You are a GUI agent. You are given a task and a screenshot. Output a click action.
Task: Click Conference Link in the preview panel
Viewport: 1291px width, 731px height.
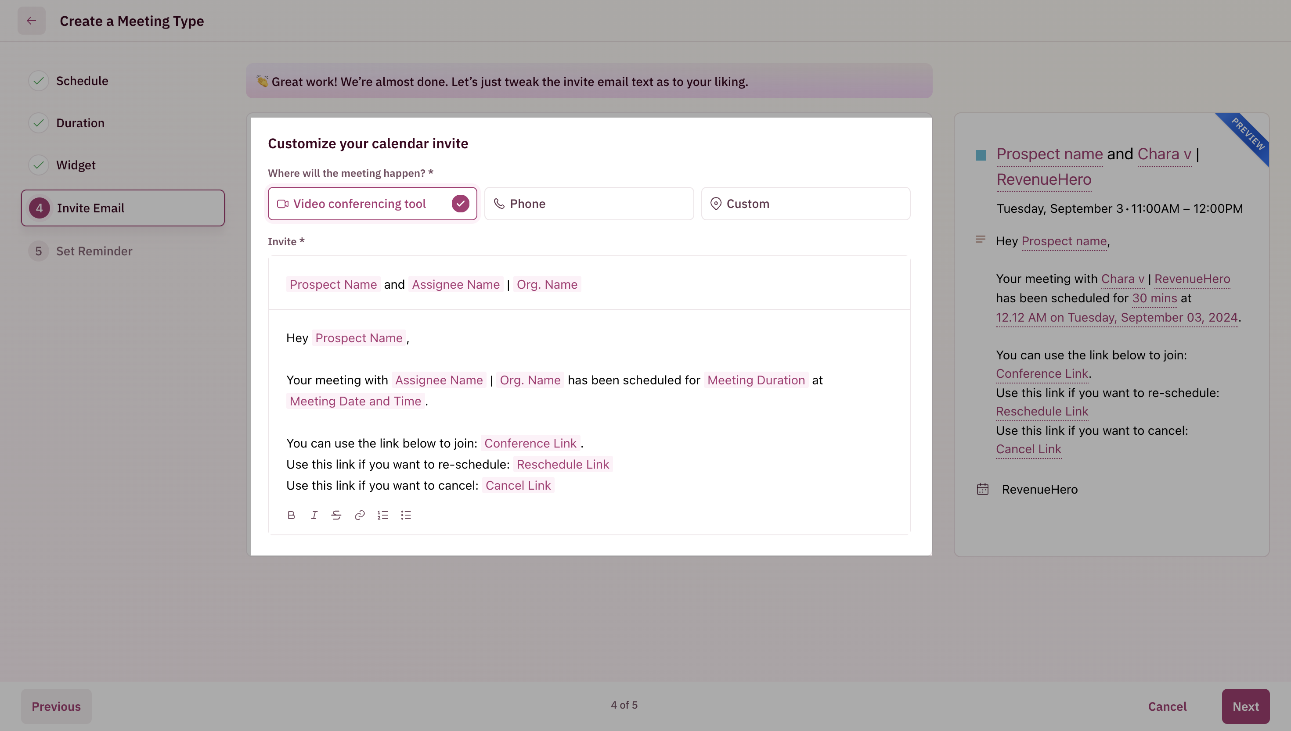tap(1042, 373)
